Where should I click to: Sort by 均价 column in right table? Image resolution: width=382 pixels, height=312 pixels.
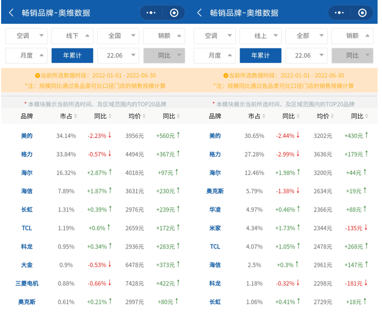pyautogui.click(x=325, y=117)
